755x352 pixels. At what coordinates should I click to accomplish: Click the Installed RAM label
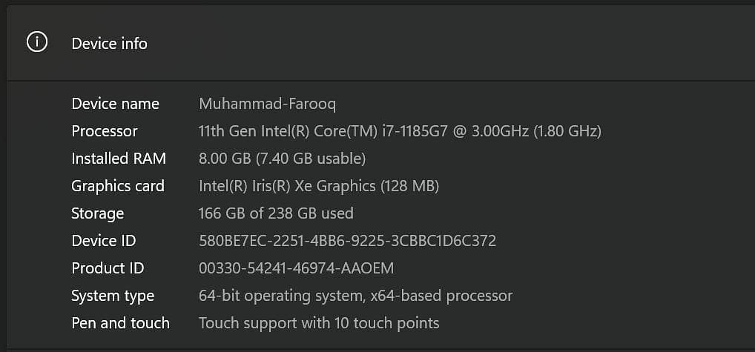[119, 159]
